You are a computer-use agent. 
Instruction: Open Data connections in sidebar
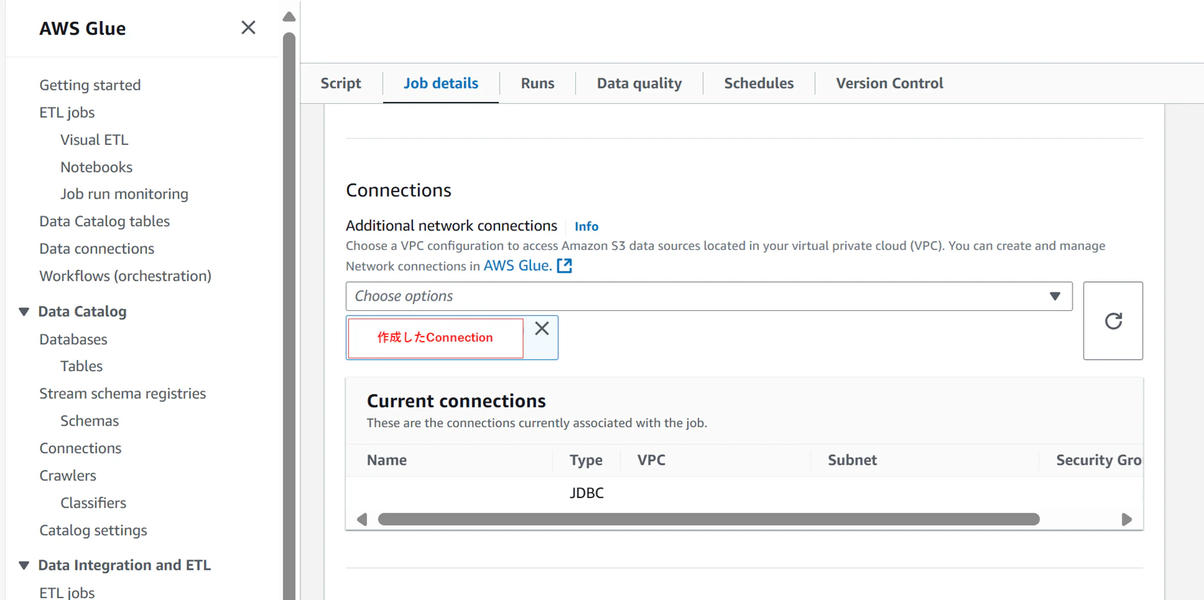tap(97, 249)
